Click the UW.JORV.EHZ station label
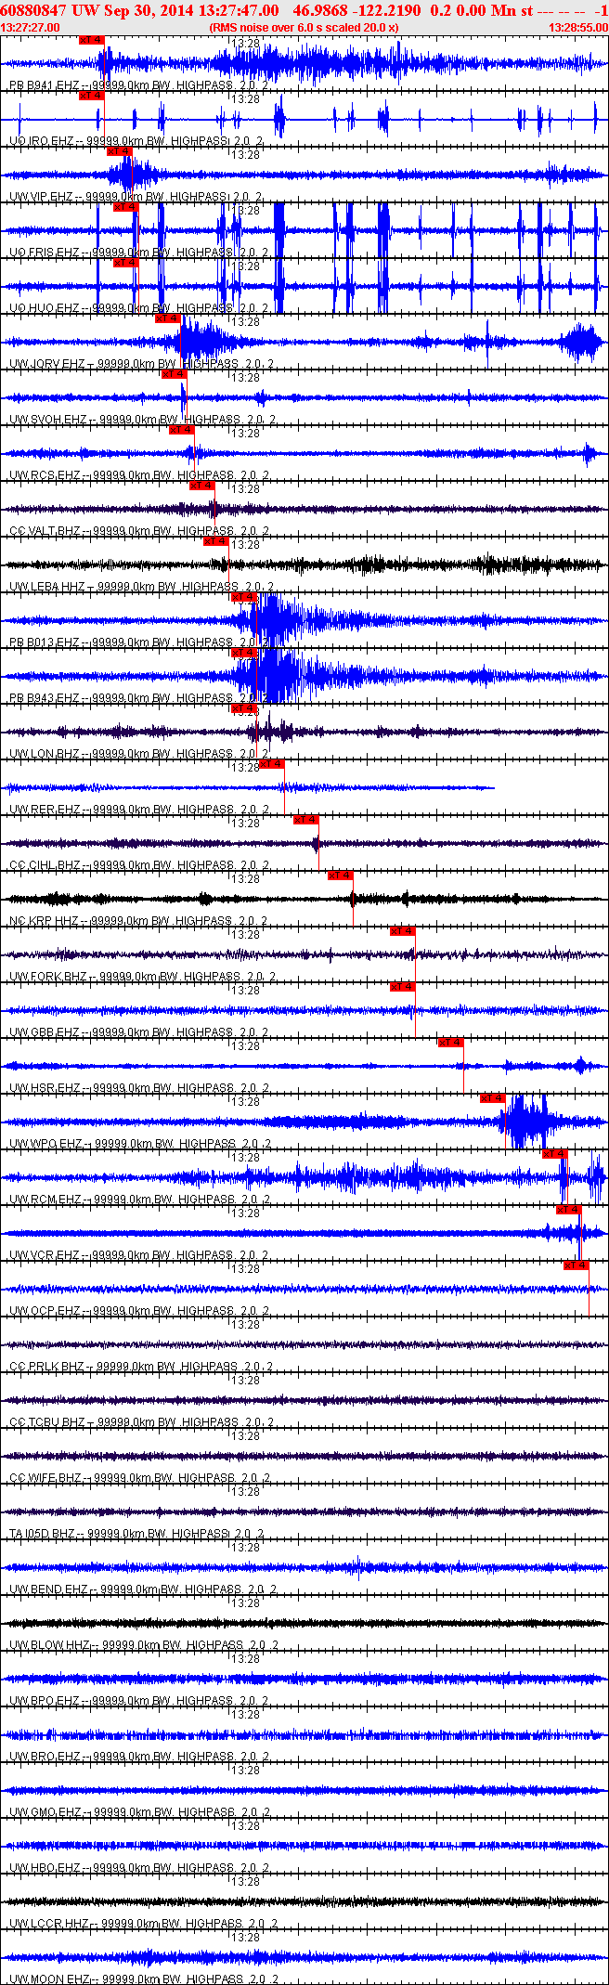 tap(46, 364)
